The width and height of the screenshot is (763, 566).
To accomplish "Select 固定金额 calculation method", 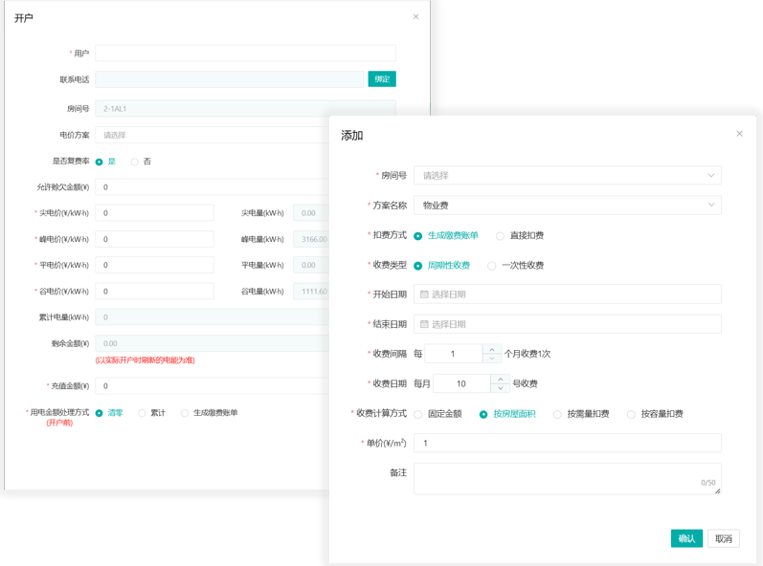I will pos(418,414).
